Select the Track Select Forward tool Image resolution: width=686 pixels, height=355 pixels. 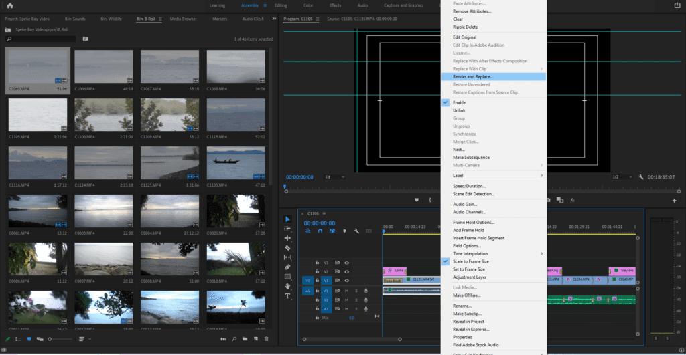click(x=287, y=229)
